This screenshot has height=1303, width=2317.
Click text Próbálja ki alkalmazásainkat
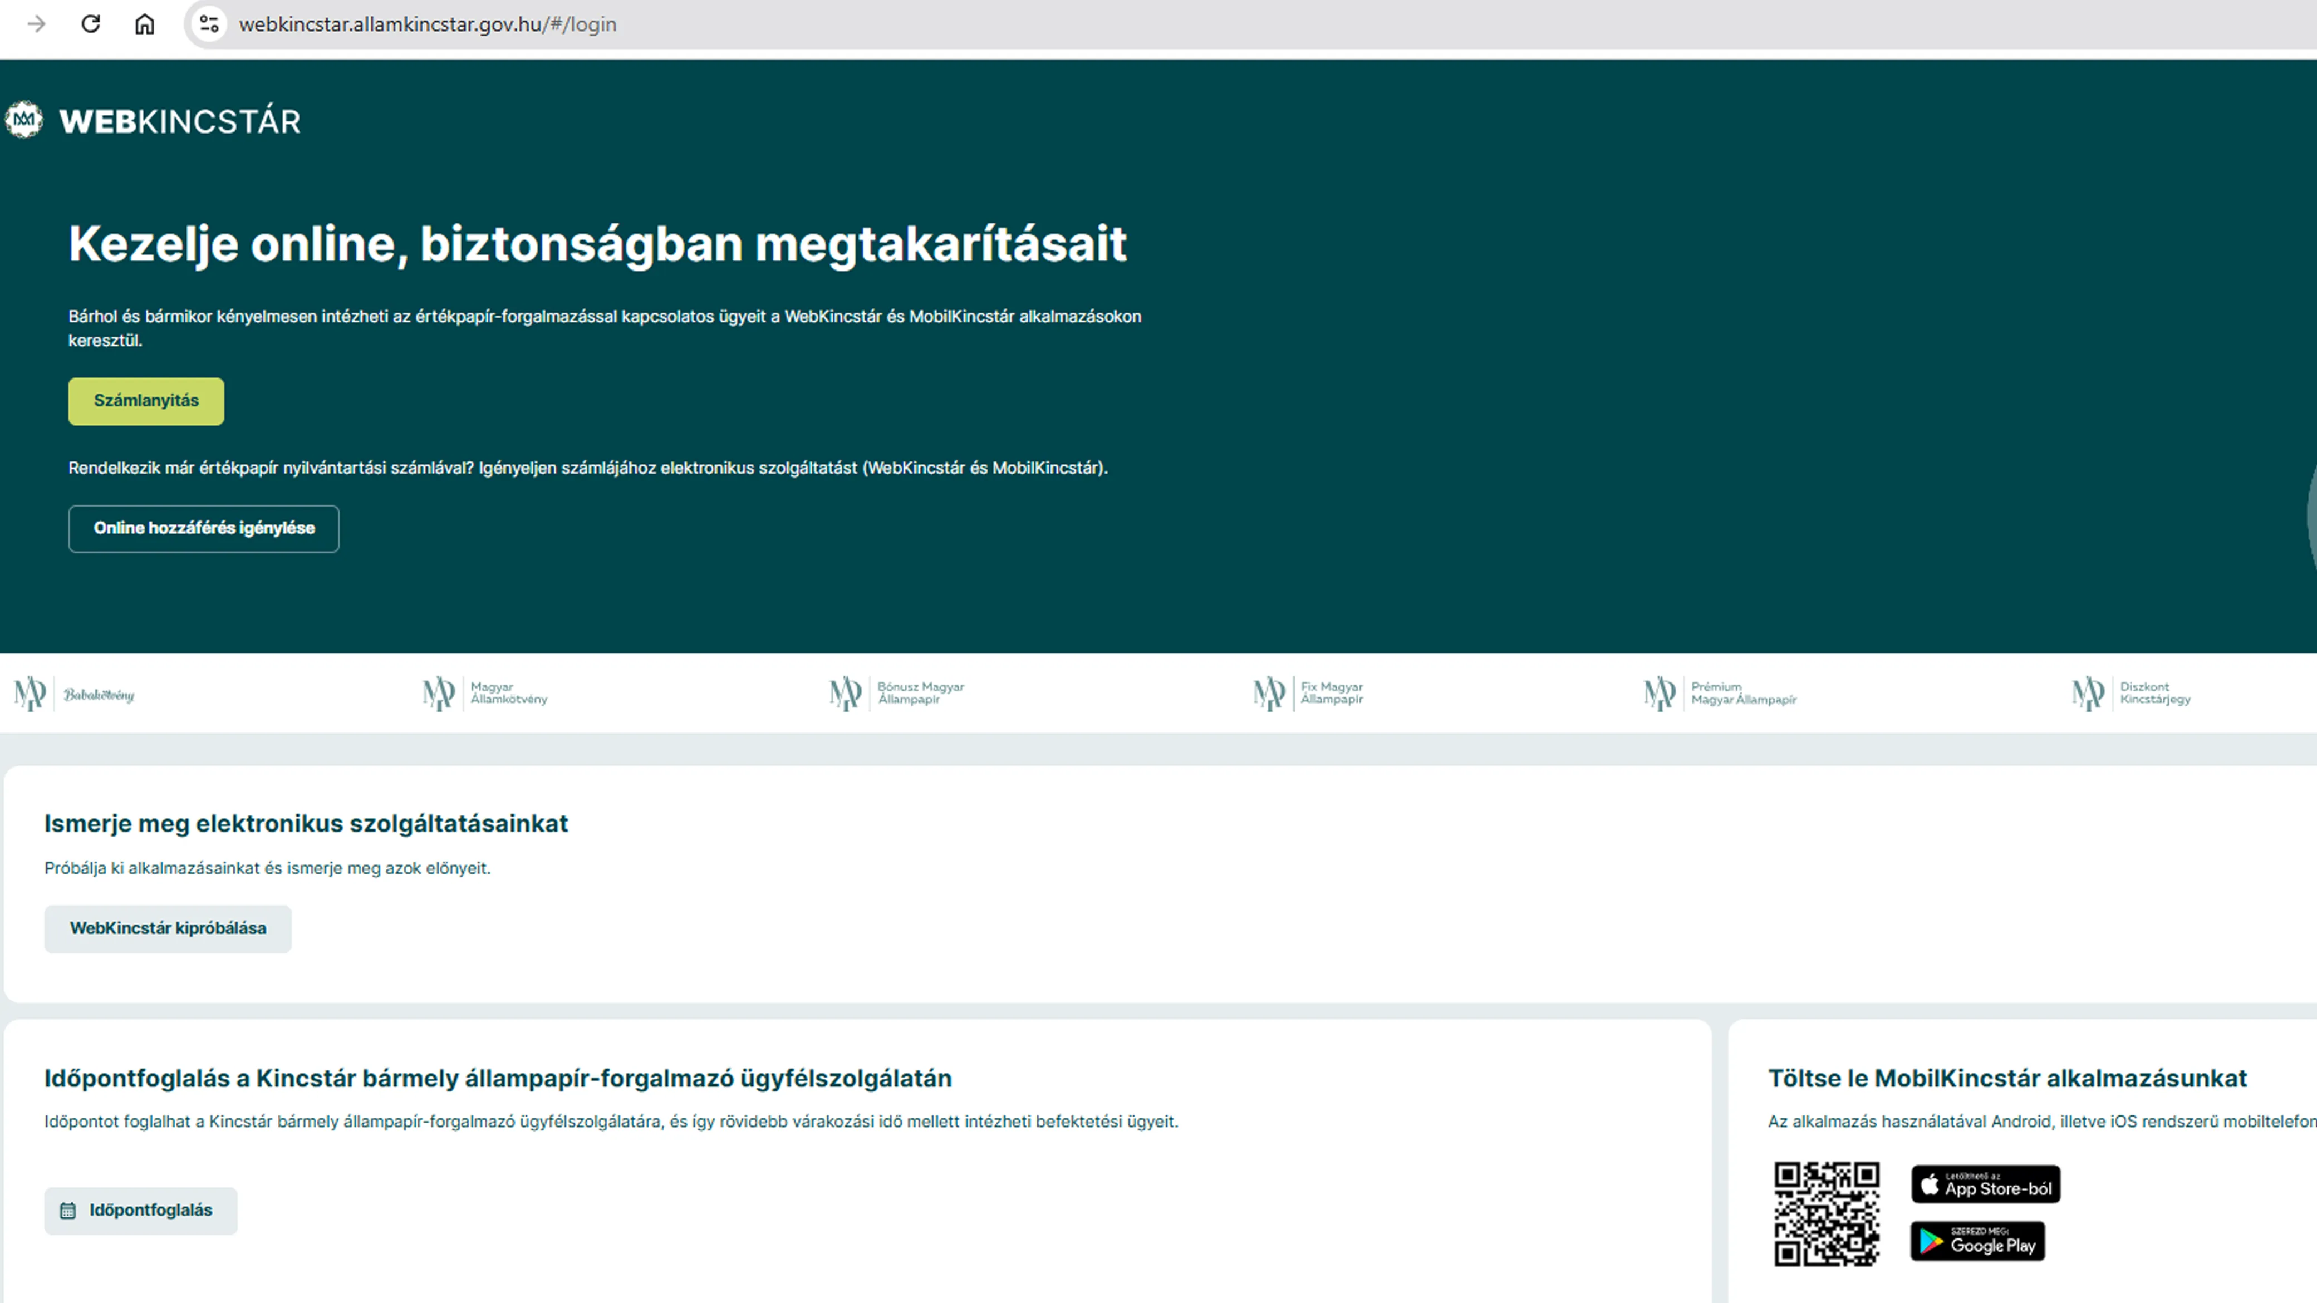click(x=268, y=869)
